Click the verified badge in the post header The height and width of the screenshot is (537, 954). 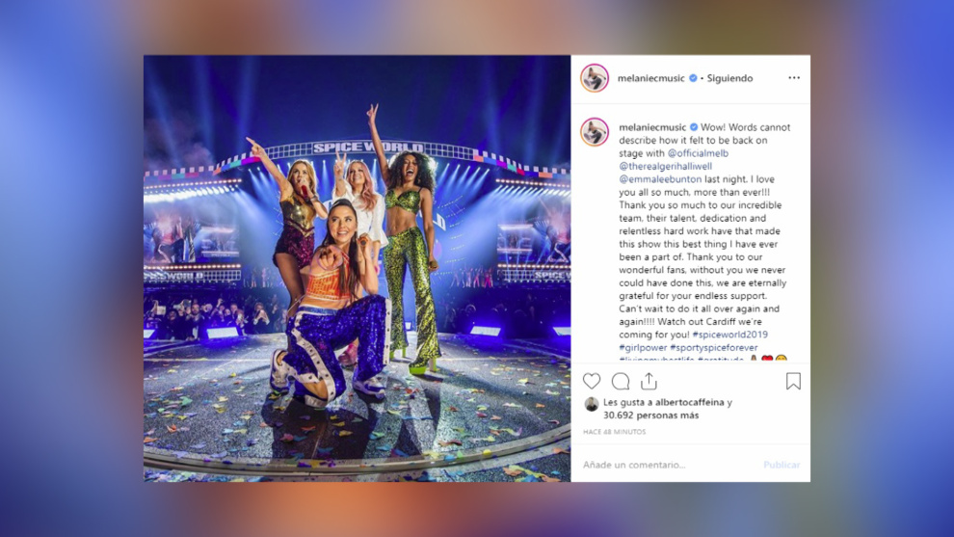693,78
